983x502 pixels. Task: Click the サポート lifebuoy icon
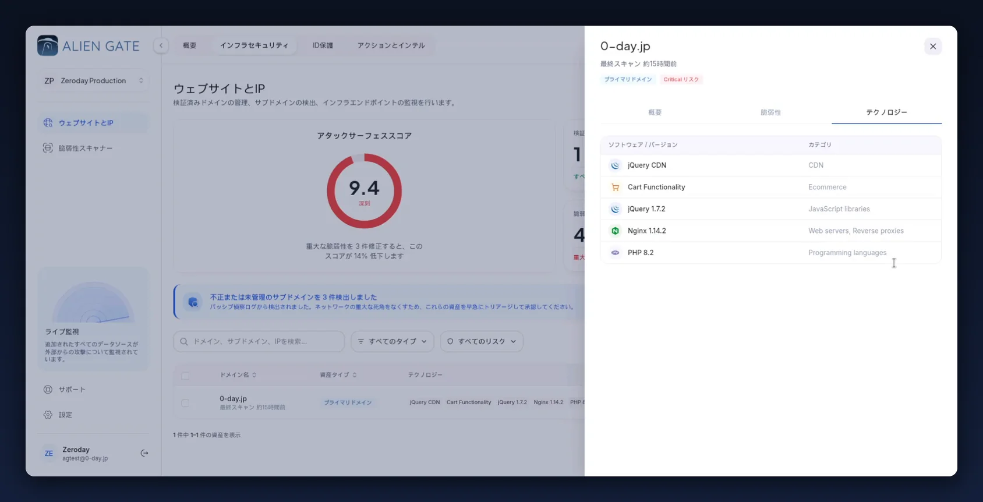48,390
